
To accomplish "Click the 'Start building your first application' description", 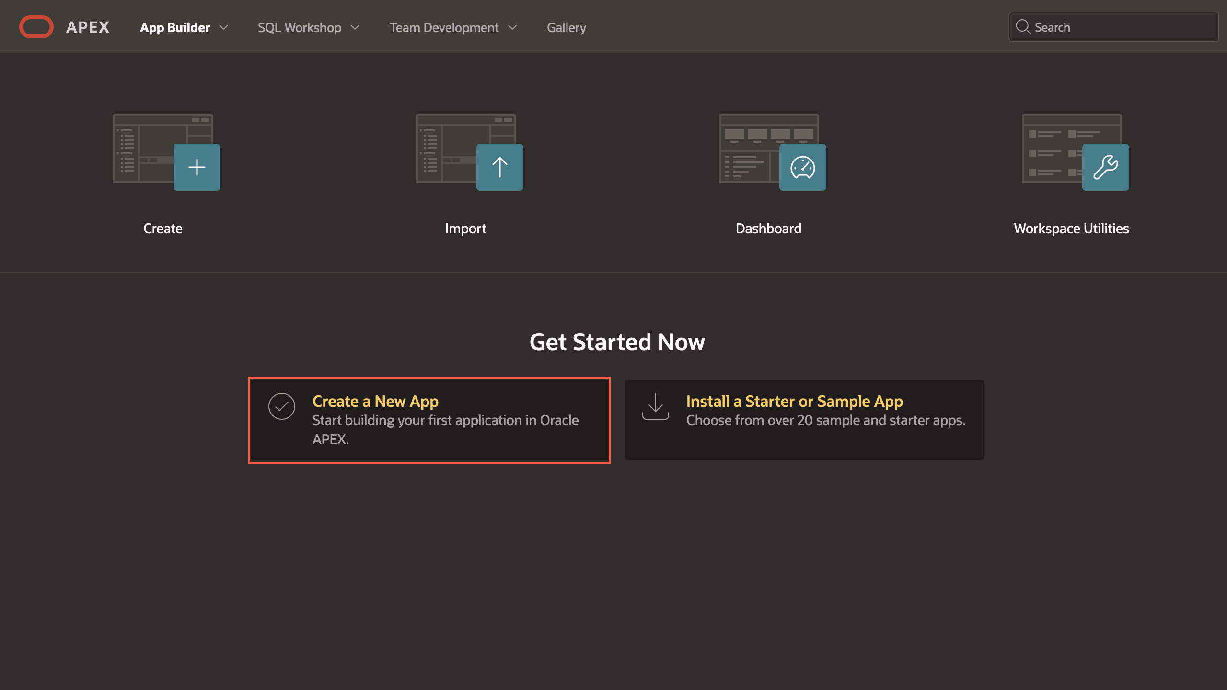I will [445, 429].
